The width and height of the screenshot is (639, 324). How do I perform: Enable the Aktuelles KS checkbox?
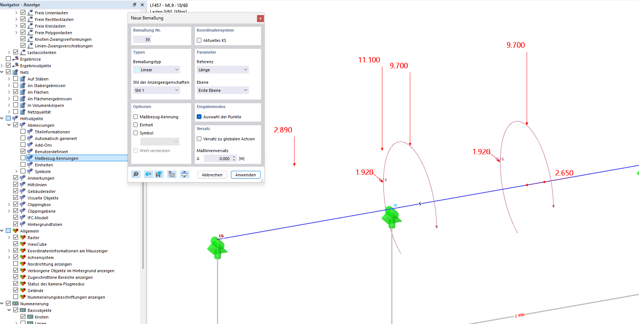199,40
